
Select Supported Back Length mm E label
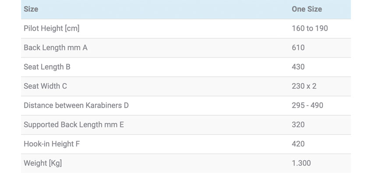pos(74,124)
